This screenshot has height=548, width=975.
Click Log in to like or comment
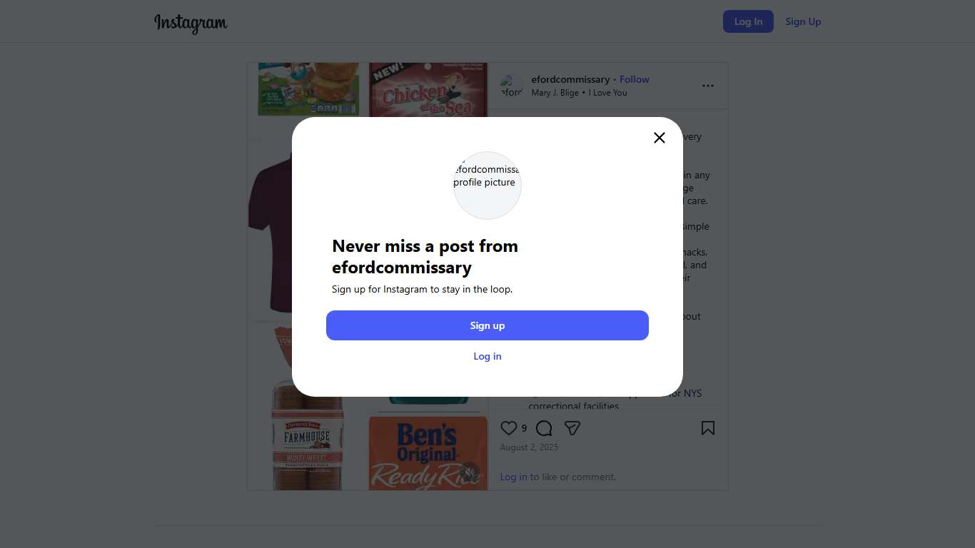click(x=513, y=477)
